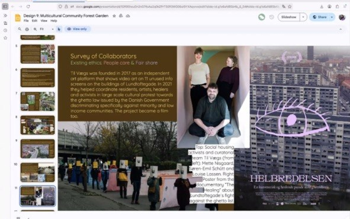Click the 'Existing ethics: People care & Fair share' subtitle
Image resolution: width=350 pixels, height=219 pixels.
[x=114, y=63]
